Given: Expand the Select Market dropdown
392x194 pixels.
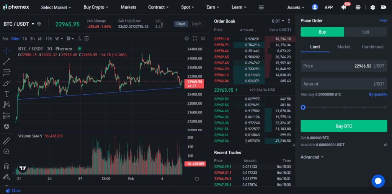Looking at the screenshot, I should pos(56,8).
